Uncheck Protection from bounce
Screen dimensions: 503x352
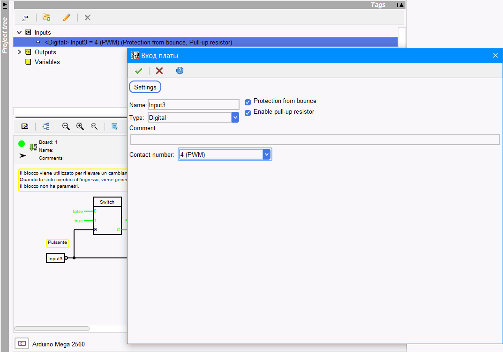(x=248, y=102)
